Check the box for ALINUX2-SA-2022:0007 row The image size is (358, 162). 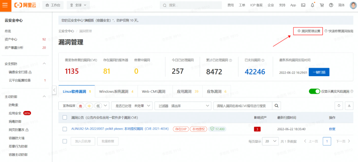(x=65, y=129)
